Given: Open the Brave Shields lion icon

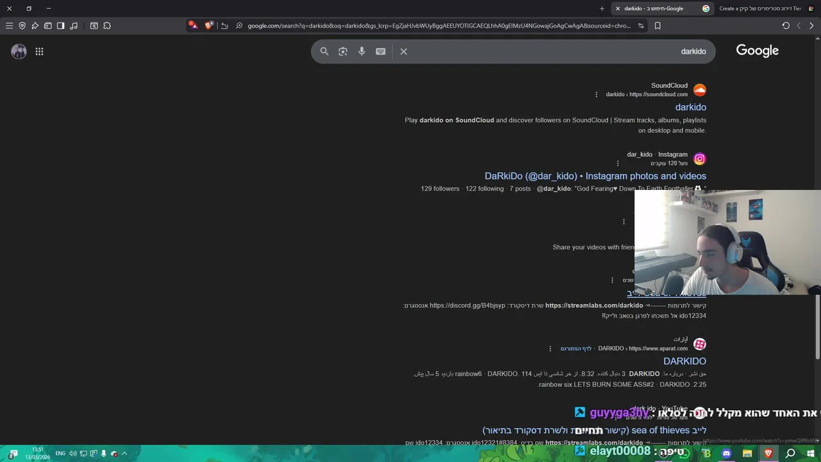Looking at the screenshot, I should click(x=208, y=26).
